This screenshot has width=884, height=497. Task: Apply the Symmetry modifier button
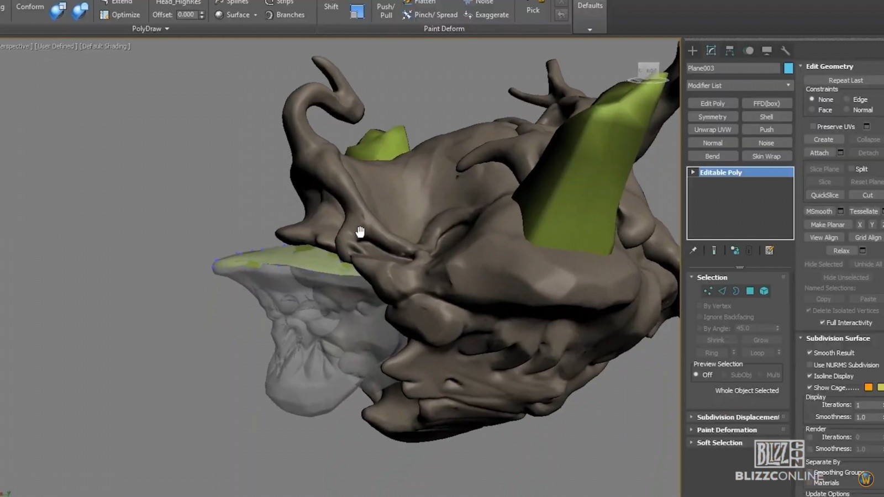pos(712,116)
